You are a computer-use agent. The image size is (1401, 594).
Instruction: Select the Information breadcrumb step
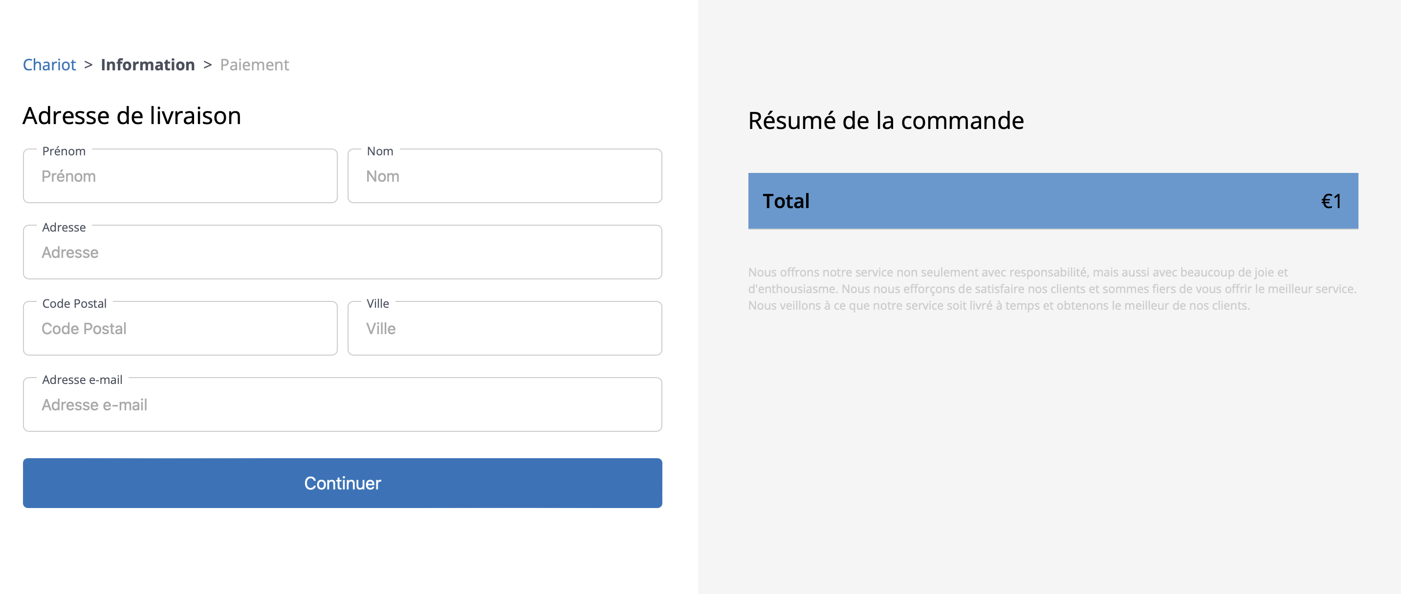[148, 64]
